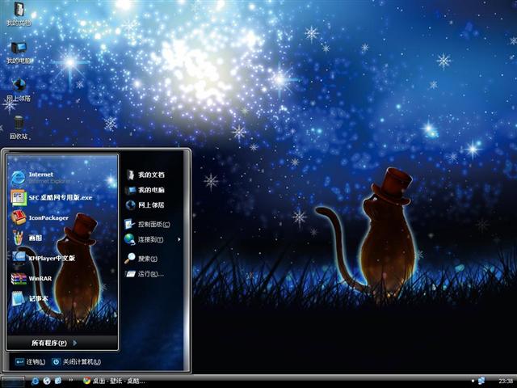Launch KMPlayer中文版 from the start menu
This screenshot has height=388, width=517.
(62, 258)
